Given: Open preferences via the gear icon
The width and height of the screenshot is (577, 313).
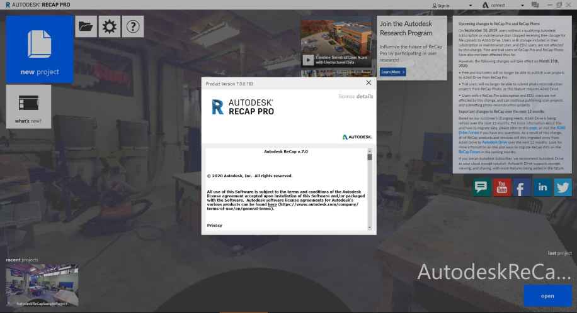Looking at the screenshot, I should click(110, 27).
